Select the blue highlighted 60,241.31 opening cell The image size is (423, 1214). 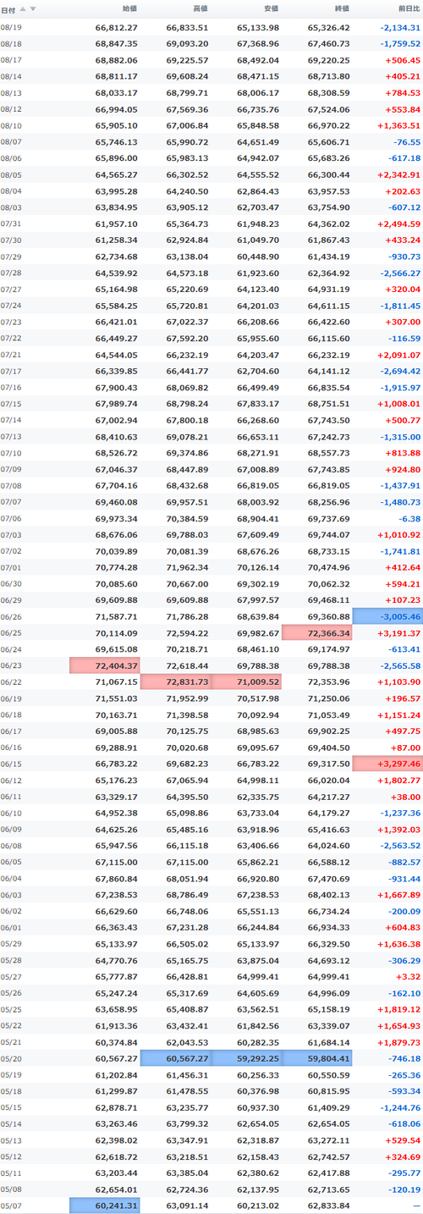[x=105, y=1206]
